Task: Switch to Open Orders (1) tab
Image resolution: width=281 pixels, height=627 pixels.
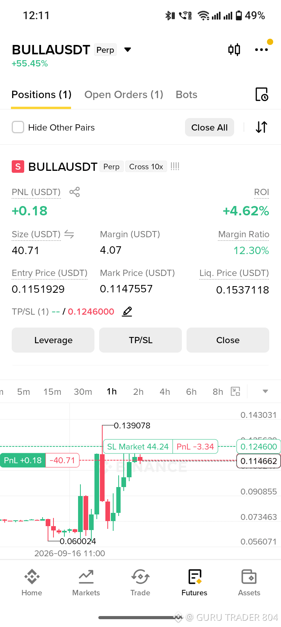Action: click(x=124, y=95)
